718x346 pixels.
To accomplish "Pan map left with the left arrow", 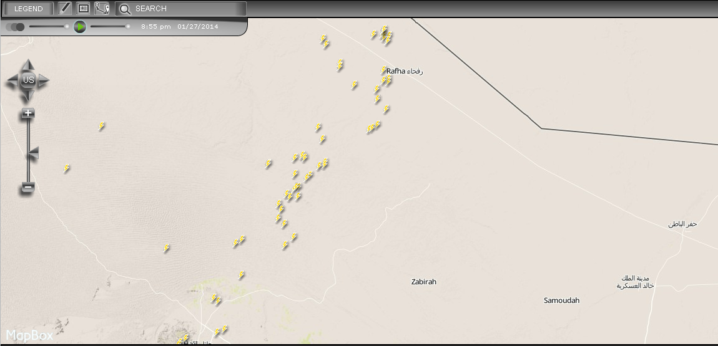I will tap(12, 81).
